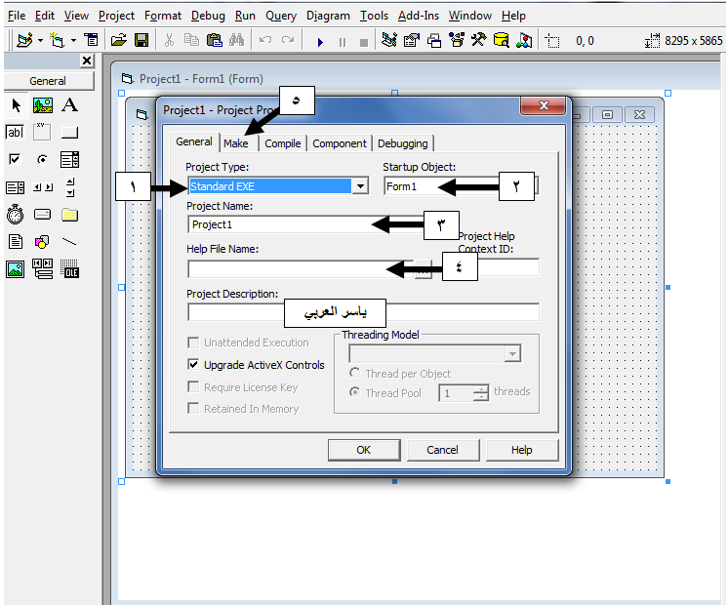
Task: Open Toolbox from the hammer icon
Action: 479,40
